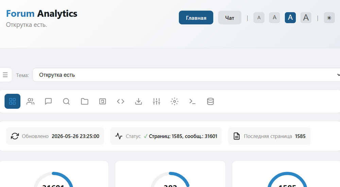Click the middle circular progress gauge
This screenshot has height=187, width=340.
pos(170,180)
